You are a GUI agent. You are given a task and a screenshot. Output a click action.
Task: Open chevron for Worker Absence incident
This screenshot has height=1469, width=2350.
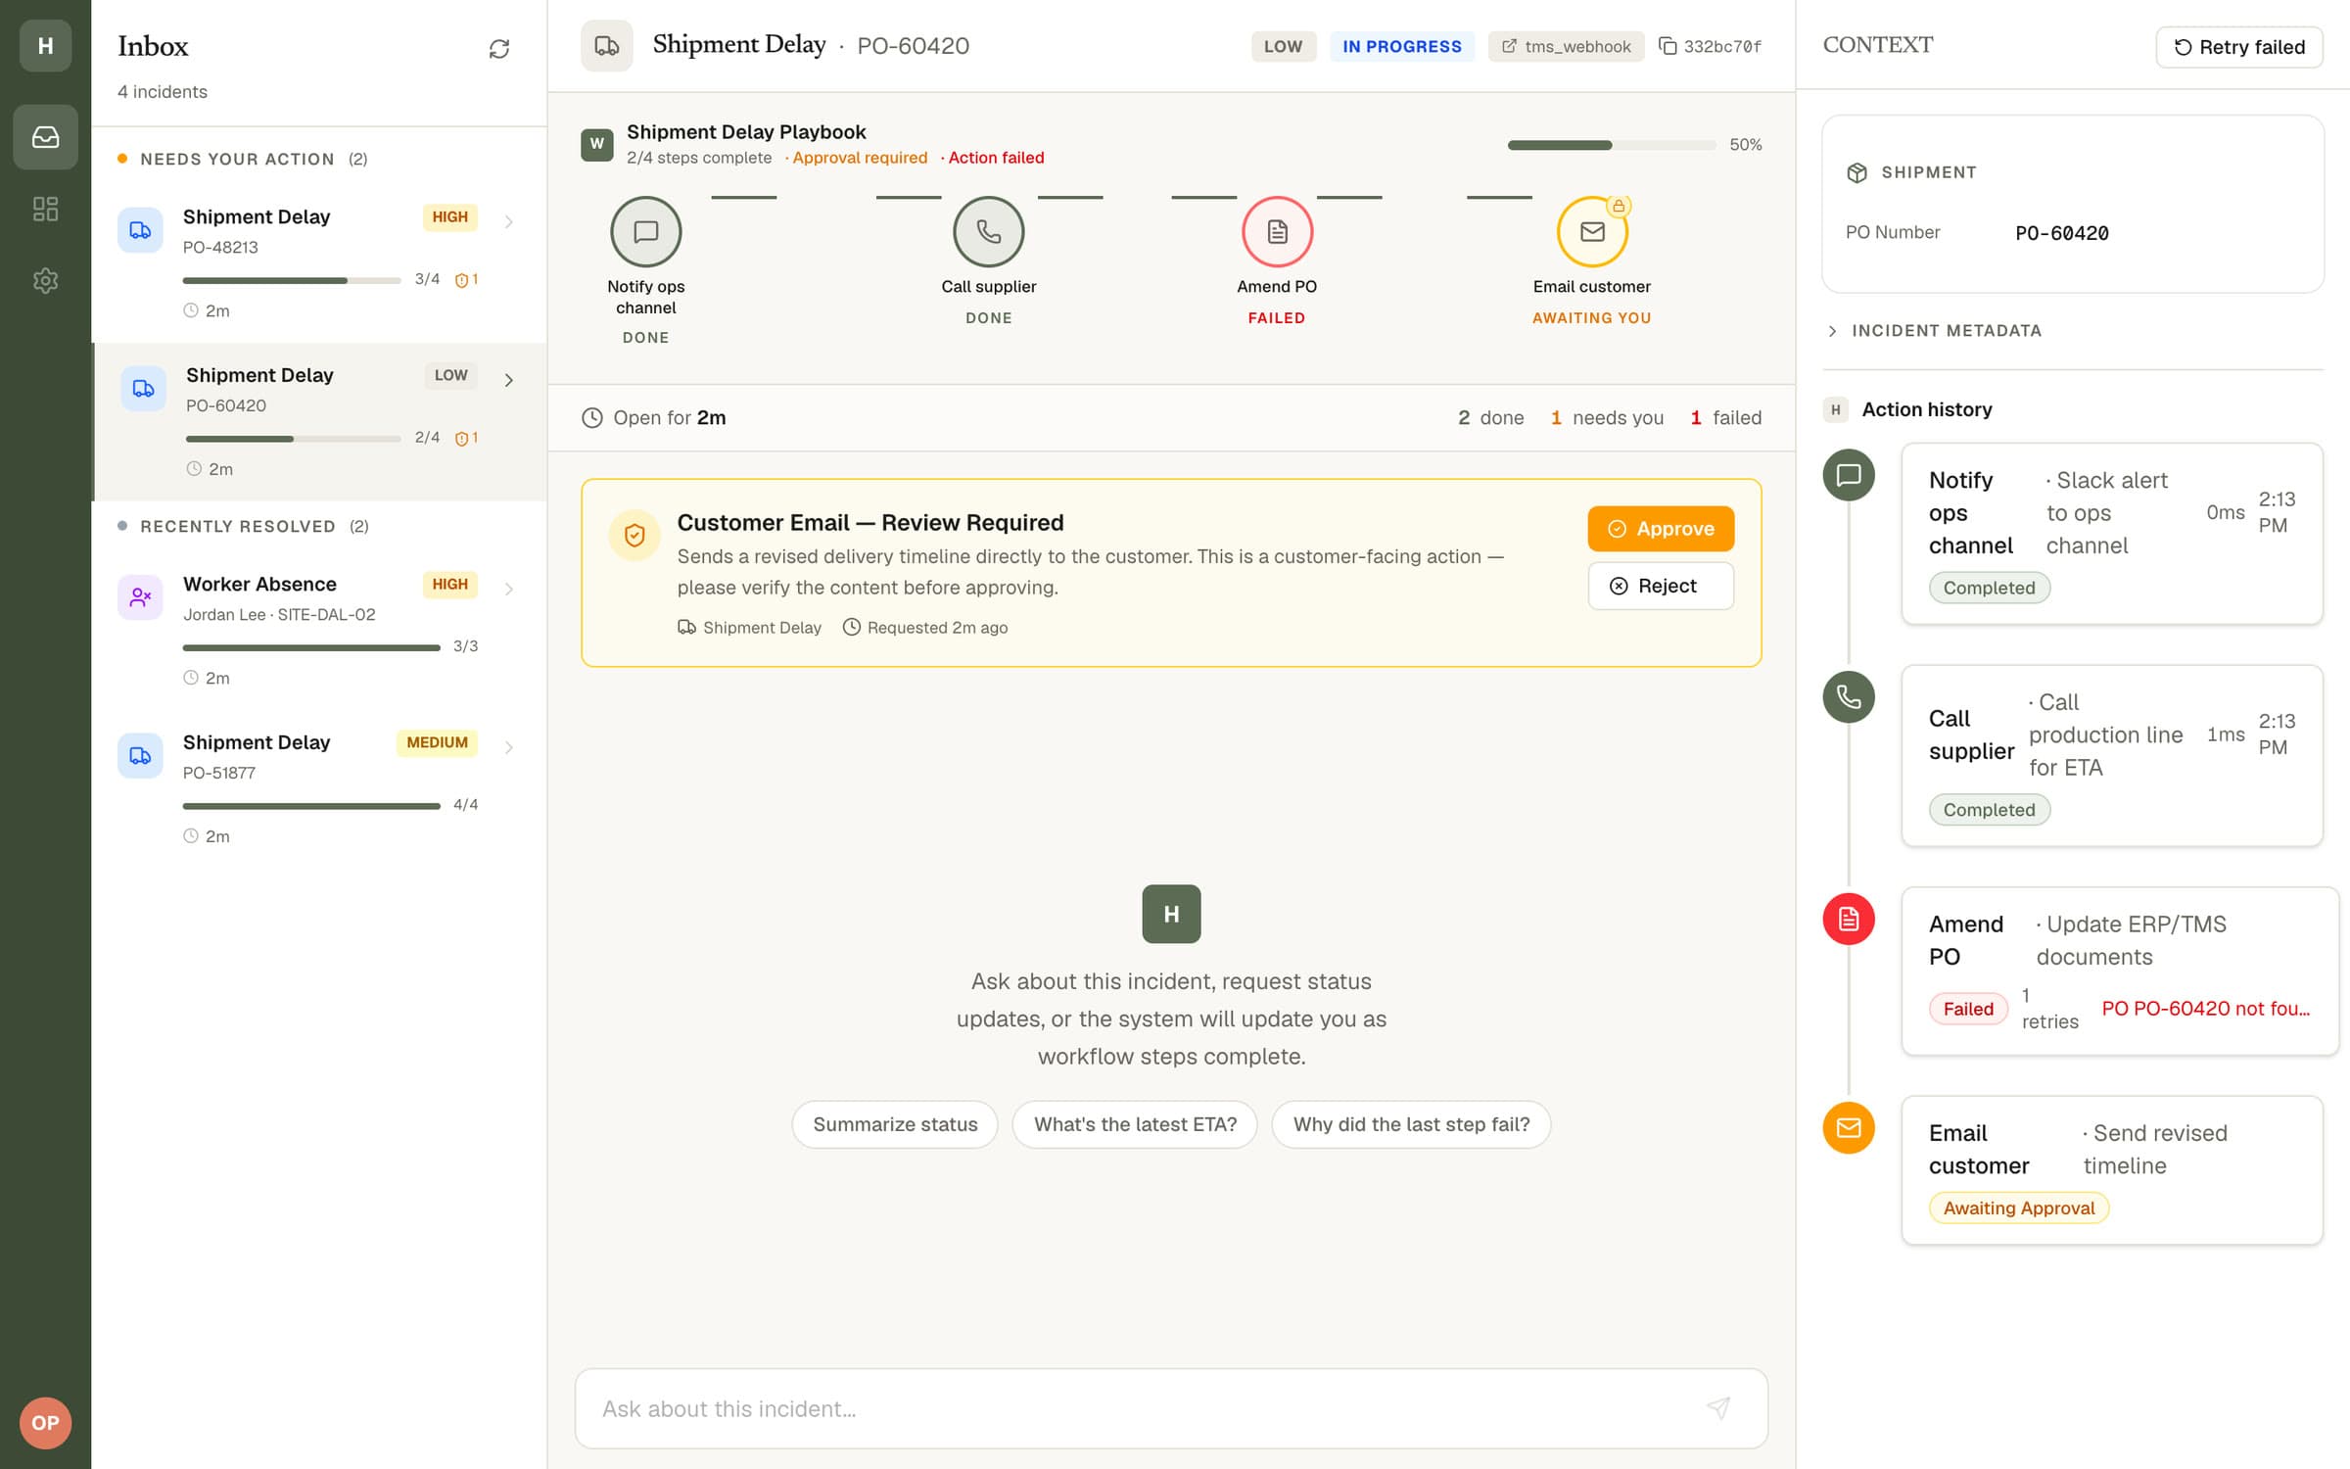pos(509,590)
